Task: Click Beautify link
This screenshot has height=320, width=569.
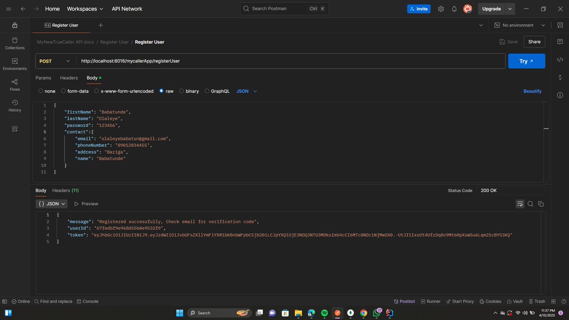Action: [x=532, y=91]
